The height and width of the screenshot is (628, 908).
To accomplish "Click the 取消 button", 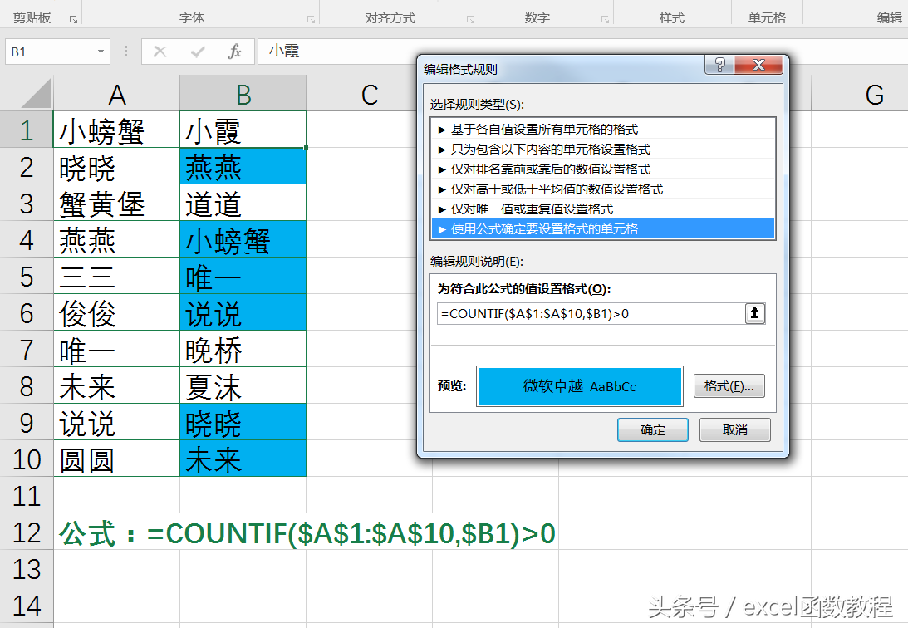I will point(735,430).
